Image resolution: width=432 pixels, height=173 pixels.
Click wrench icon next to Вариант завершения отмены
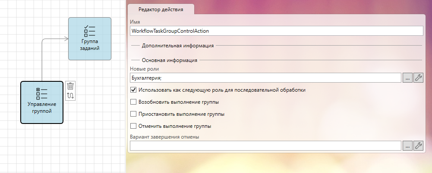point(418,145)
